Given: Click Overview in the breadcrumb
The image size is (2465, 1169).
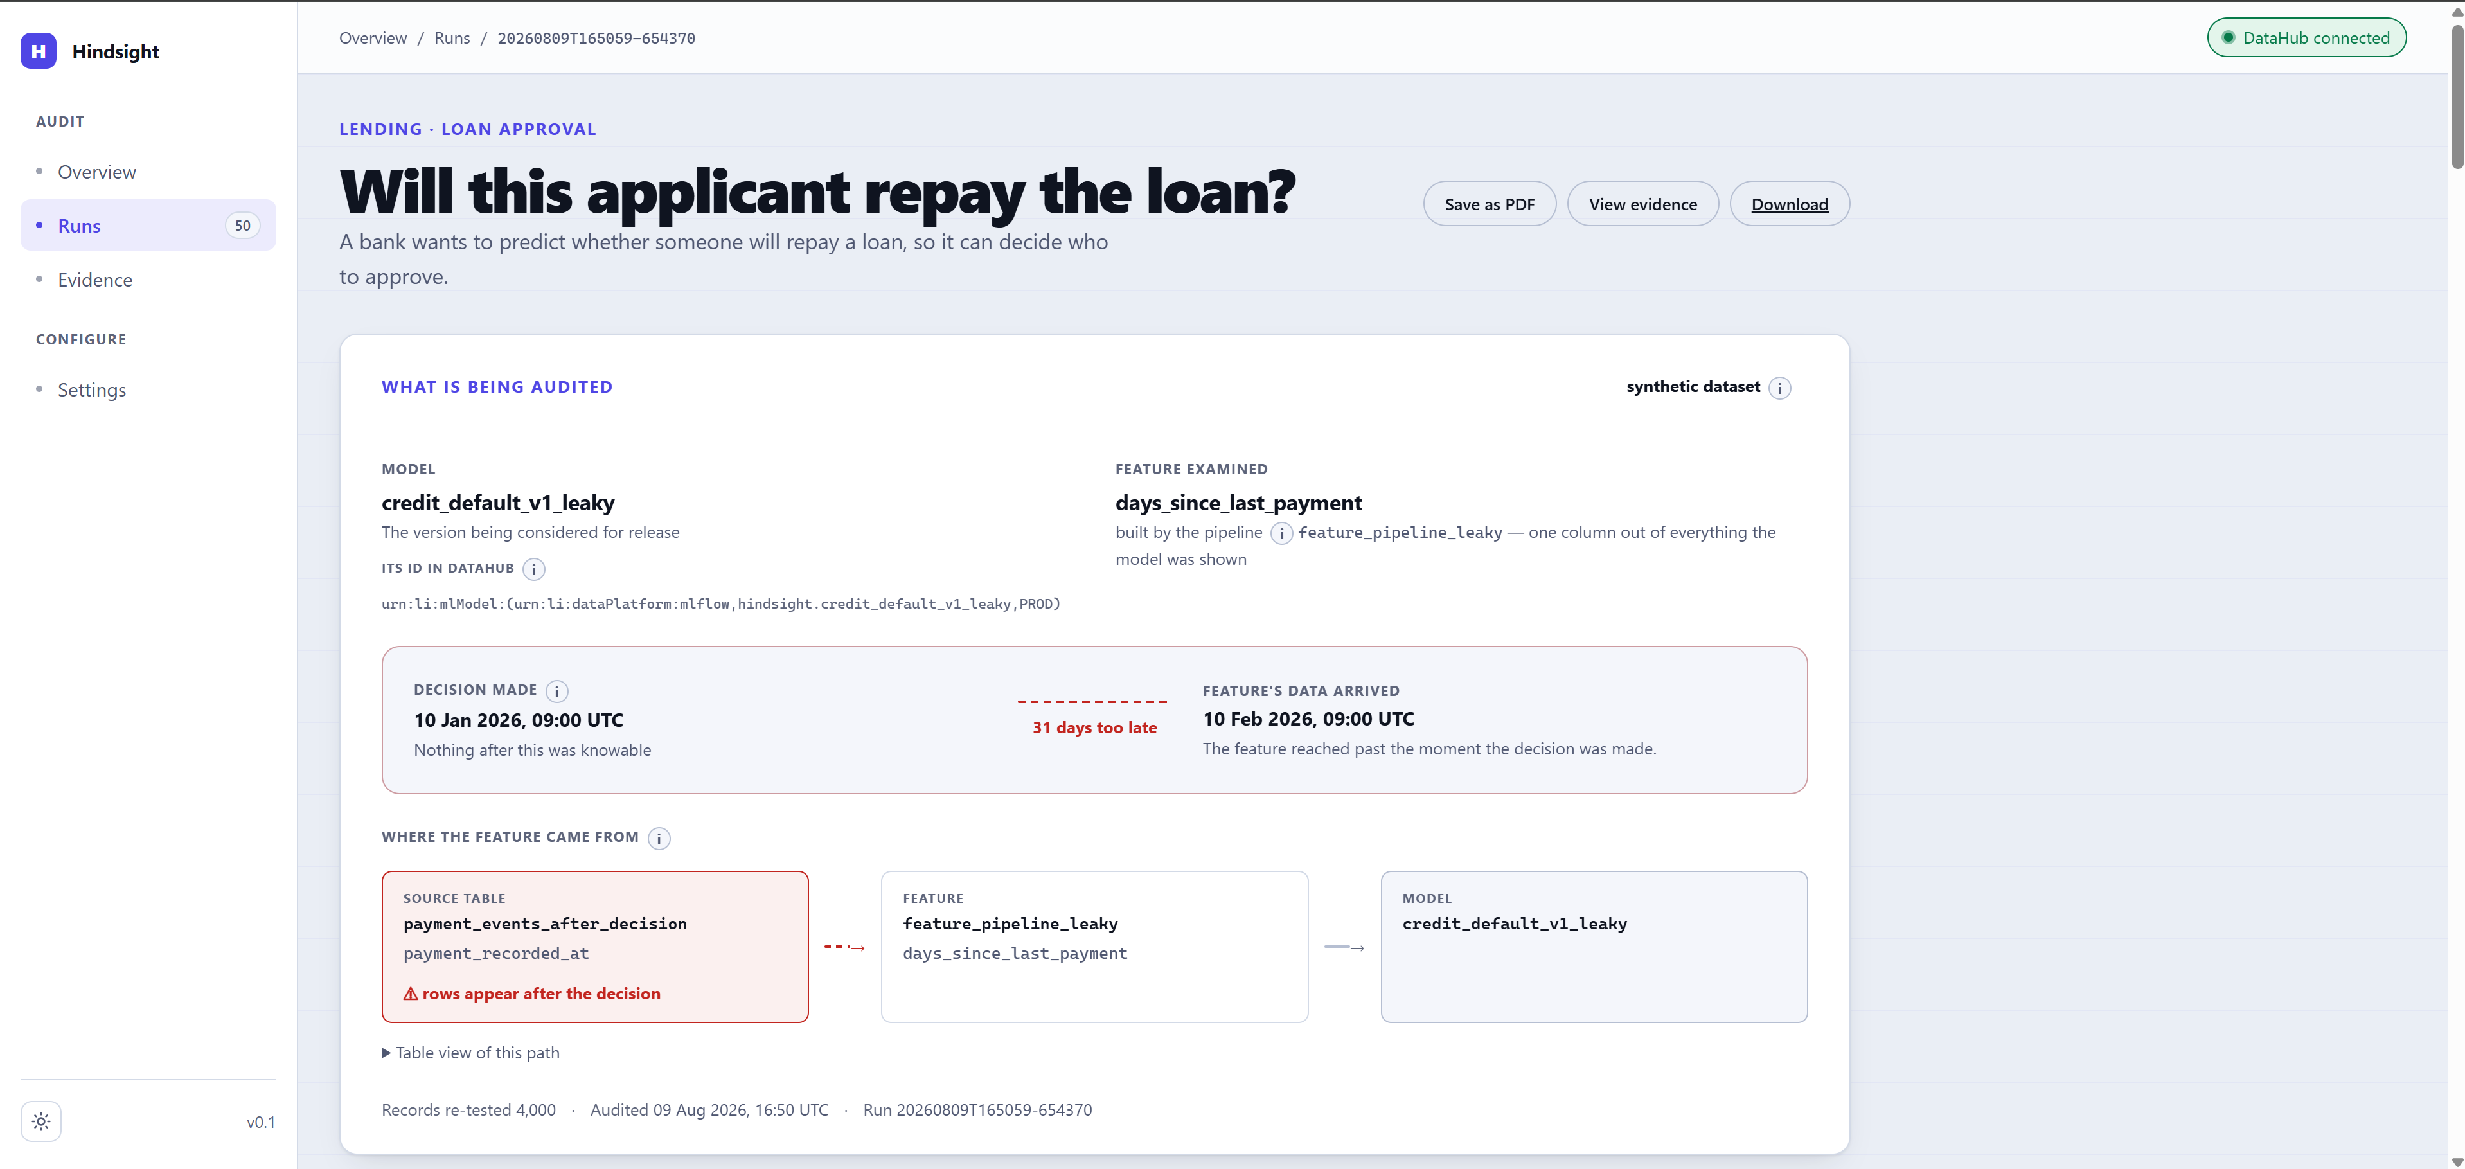Looking at the screenshot, I should (372, 39).
